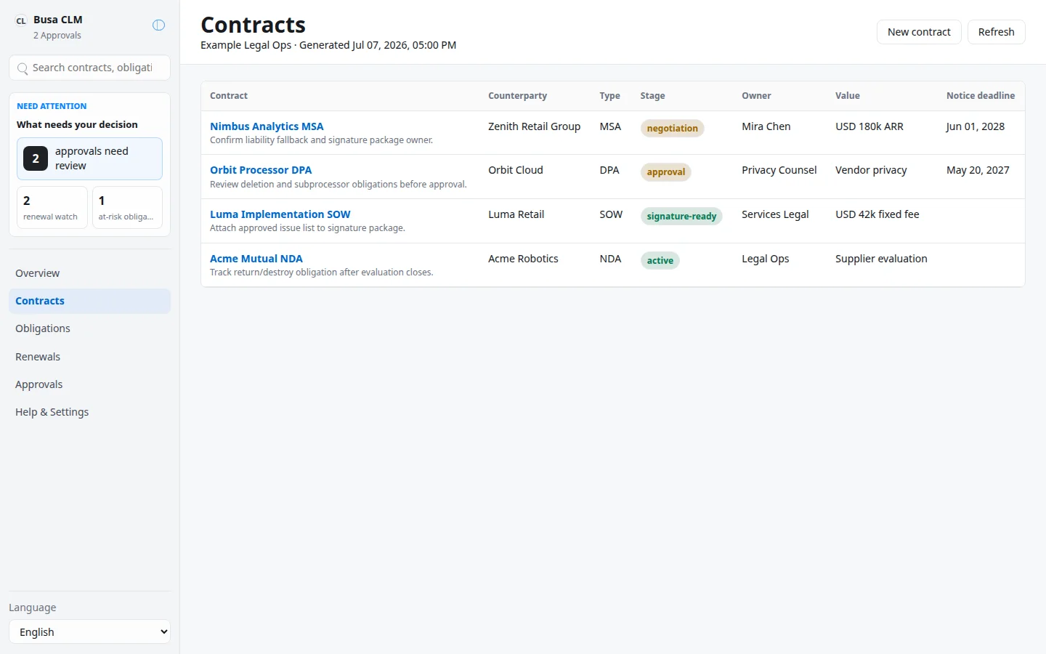Screen dimensions: 1046x654
Task: Toggle the sidebar collapse icon
Action: click(158, 25)
